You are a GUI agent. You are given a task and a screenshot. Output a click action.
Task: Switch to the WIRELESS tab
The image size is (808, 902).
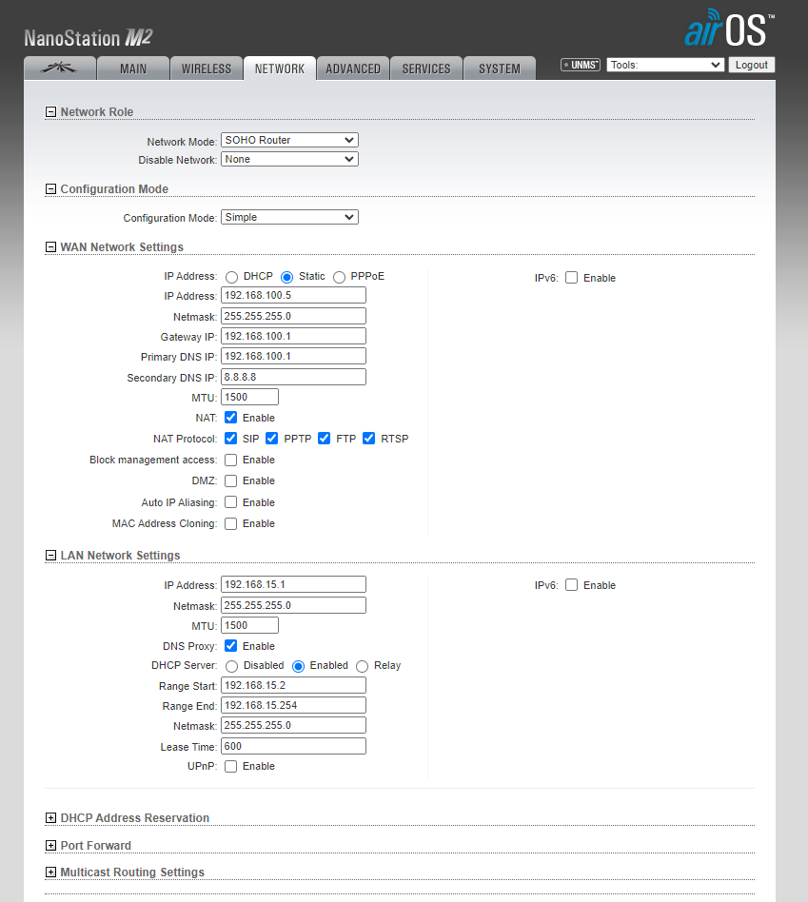(206, 69)
